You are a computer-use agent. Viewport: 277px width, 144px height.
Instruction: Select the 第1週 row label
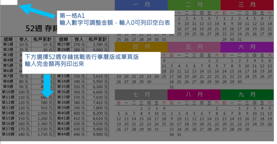click(8, 44)
